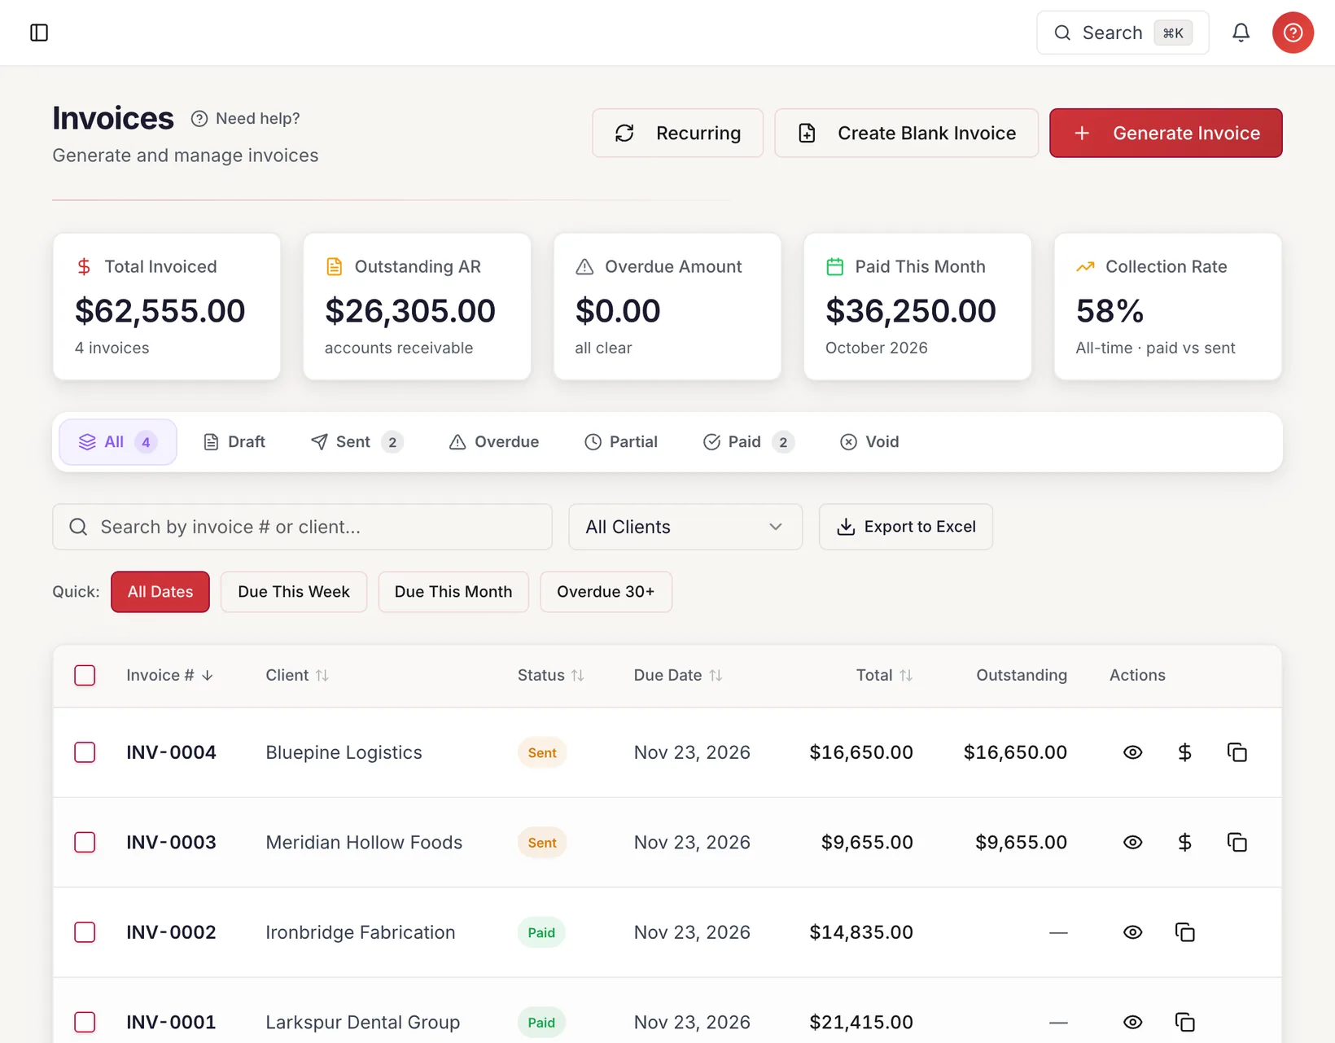Record payment for INV-0004

tap(1184, 752)
